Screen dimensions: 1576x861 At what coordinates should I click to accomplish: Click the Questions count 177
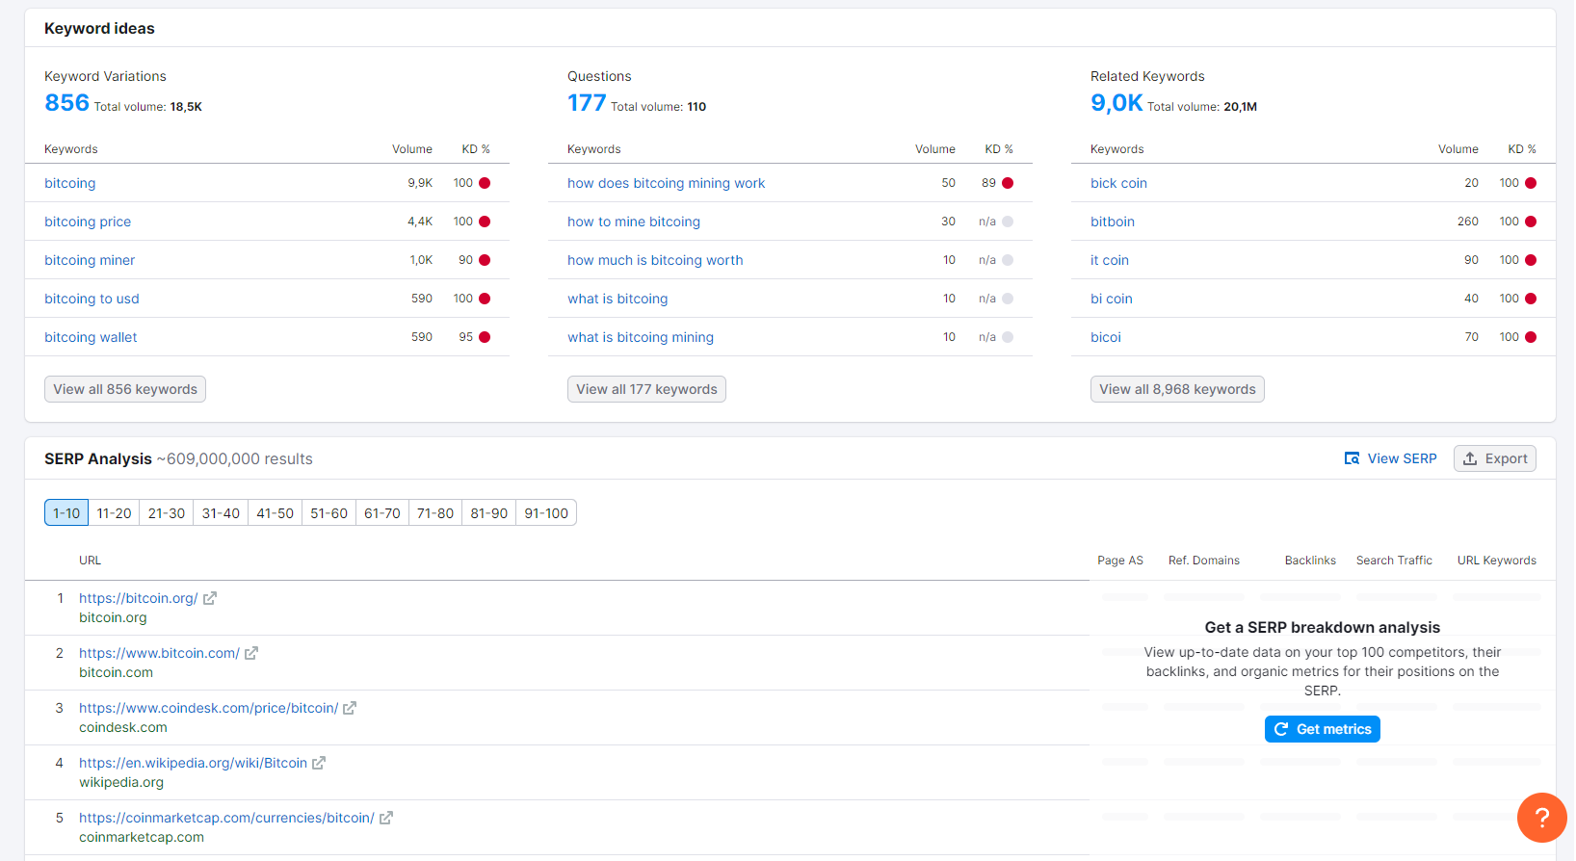pos(587,103)
